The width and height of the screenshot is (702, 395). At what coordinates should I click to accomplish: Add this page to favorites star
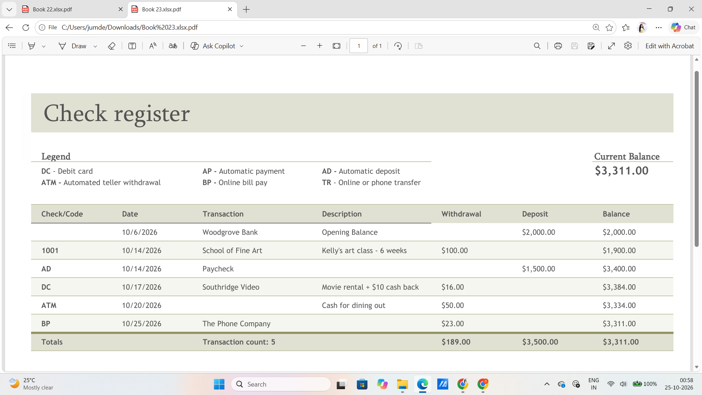609,27
